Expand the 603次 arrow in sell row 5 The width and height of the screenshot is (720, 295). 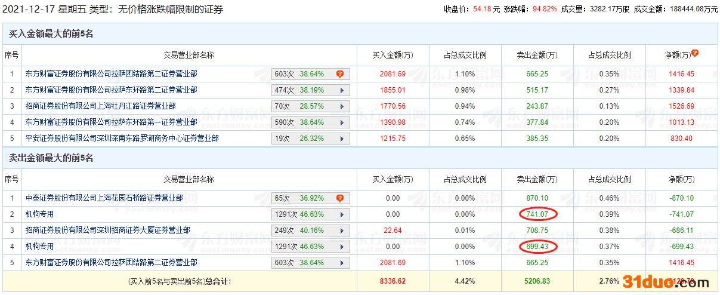pyautogui.click(x=342, y=263)
